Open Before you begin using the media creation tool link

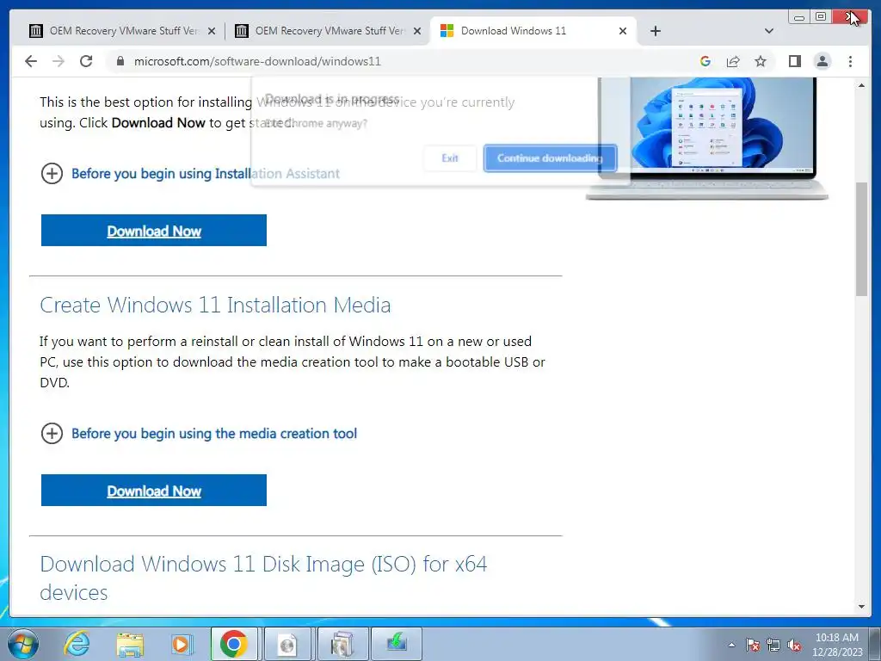[214, 434]
